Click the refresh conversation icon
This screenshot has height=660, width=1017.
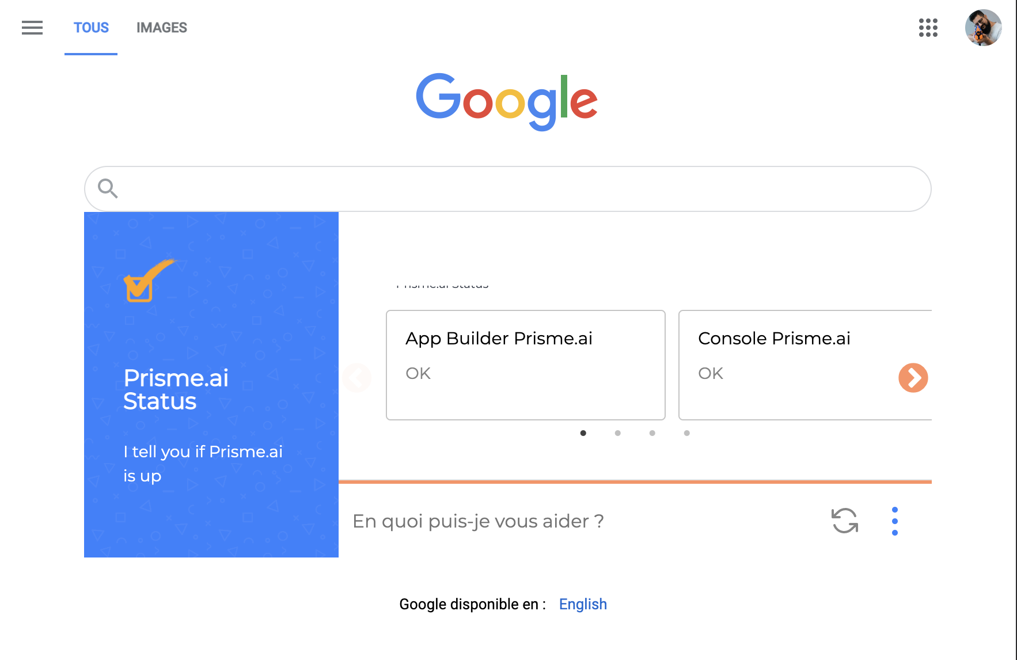(845, 521)
